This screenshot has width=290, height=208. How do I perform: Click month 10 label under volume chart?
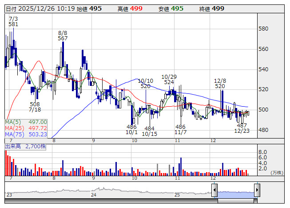pyautogui.click(x=135, y=178)
